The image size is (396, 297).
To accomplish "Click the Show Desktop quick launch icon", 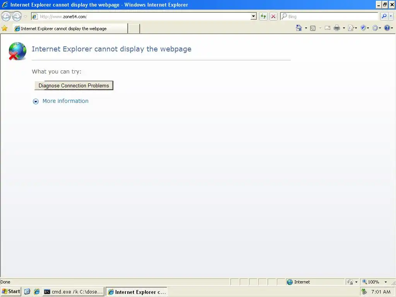I will [27, 292].
